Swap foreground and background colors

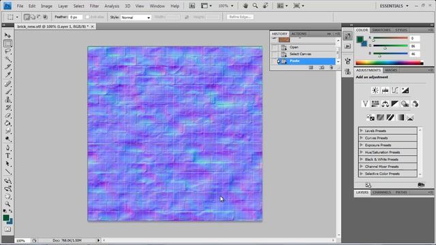(x=11, y=211)
